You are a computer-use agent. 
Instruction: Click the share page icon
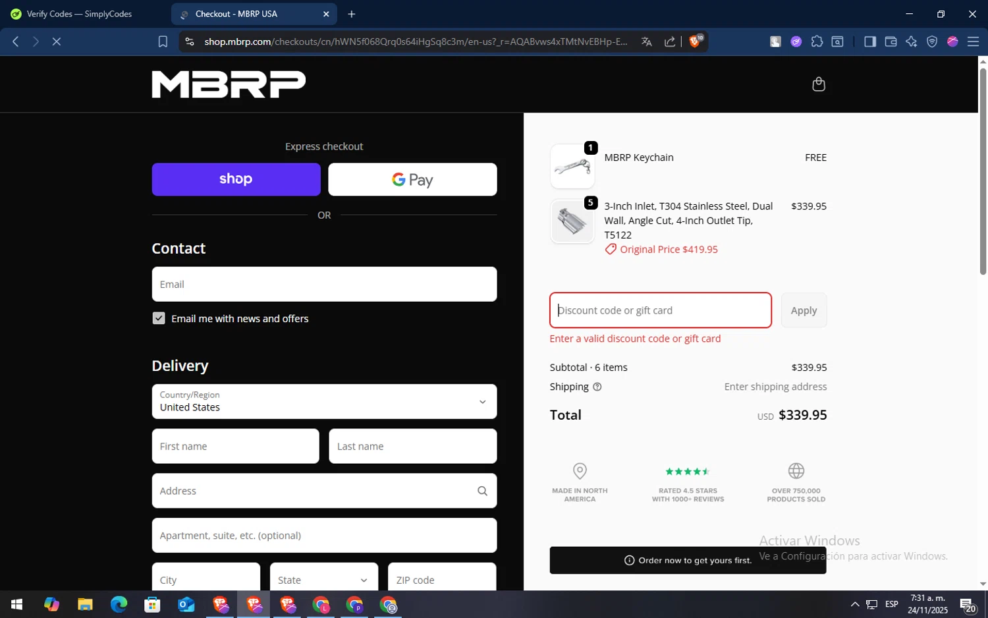click(x=670, y=42)
